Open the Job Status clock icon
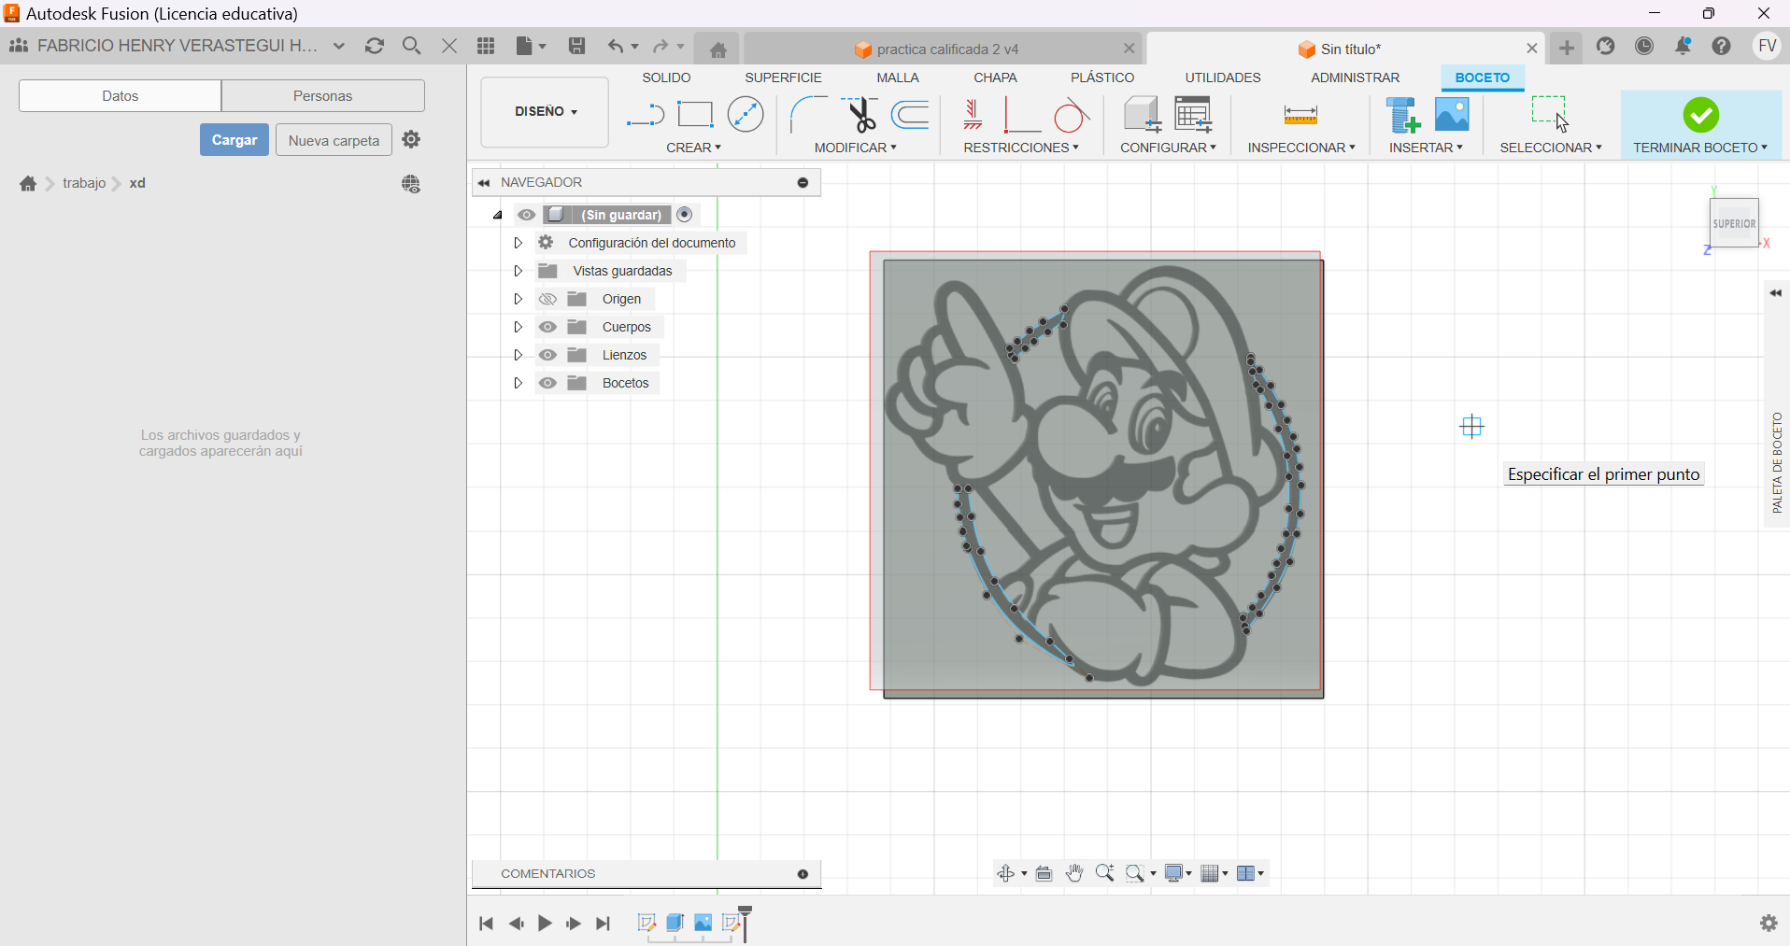The width and height of the screenshot is (1790, 946). point(1644,46)
